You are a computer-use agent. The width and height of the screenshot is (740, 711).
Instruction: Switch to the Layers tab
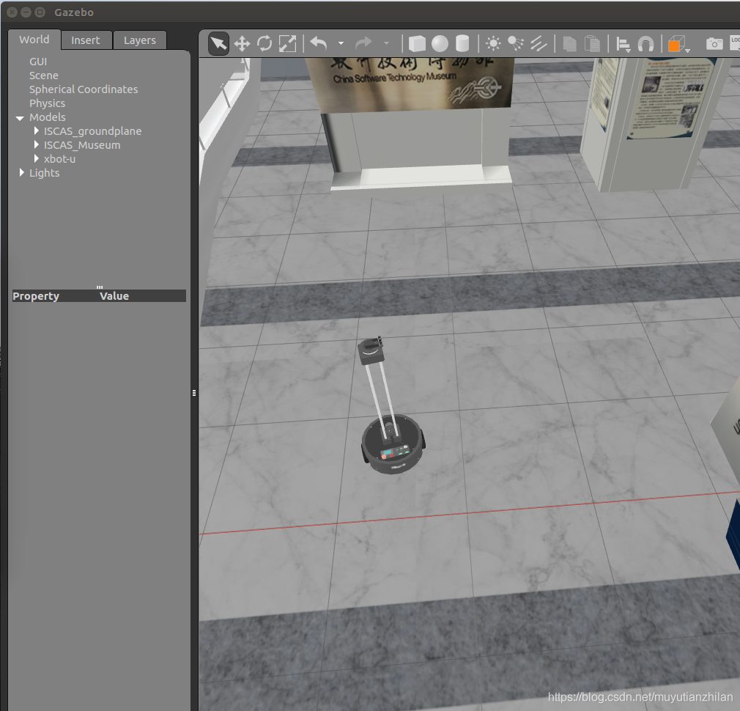140,40
